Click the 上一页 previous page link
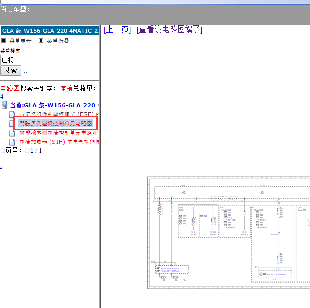310x308 pixels. click(x=117, y=30)
